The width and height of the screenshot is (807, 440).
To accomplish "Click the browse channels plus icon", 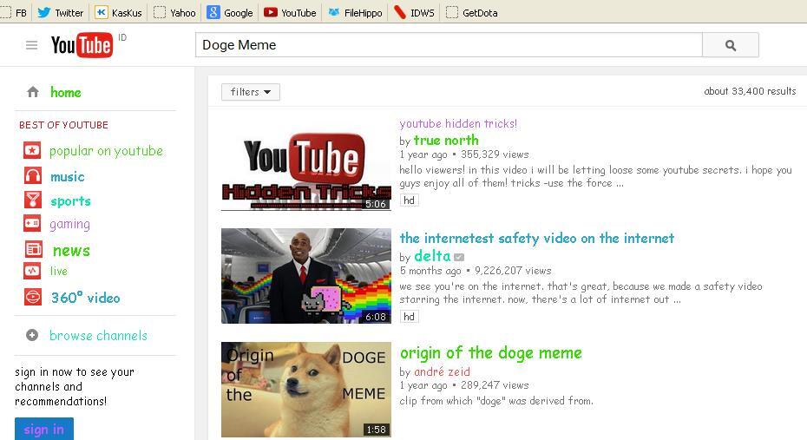I will [x=32, y=335].
